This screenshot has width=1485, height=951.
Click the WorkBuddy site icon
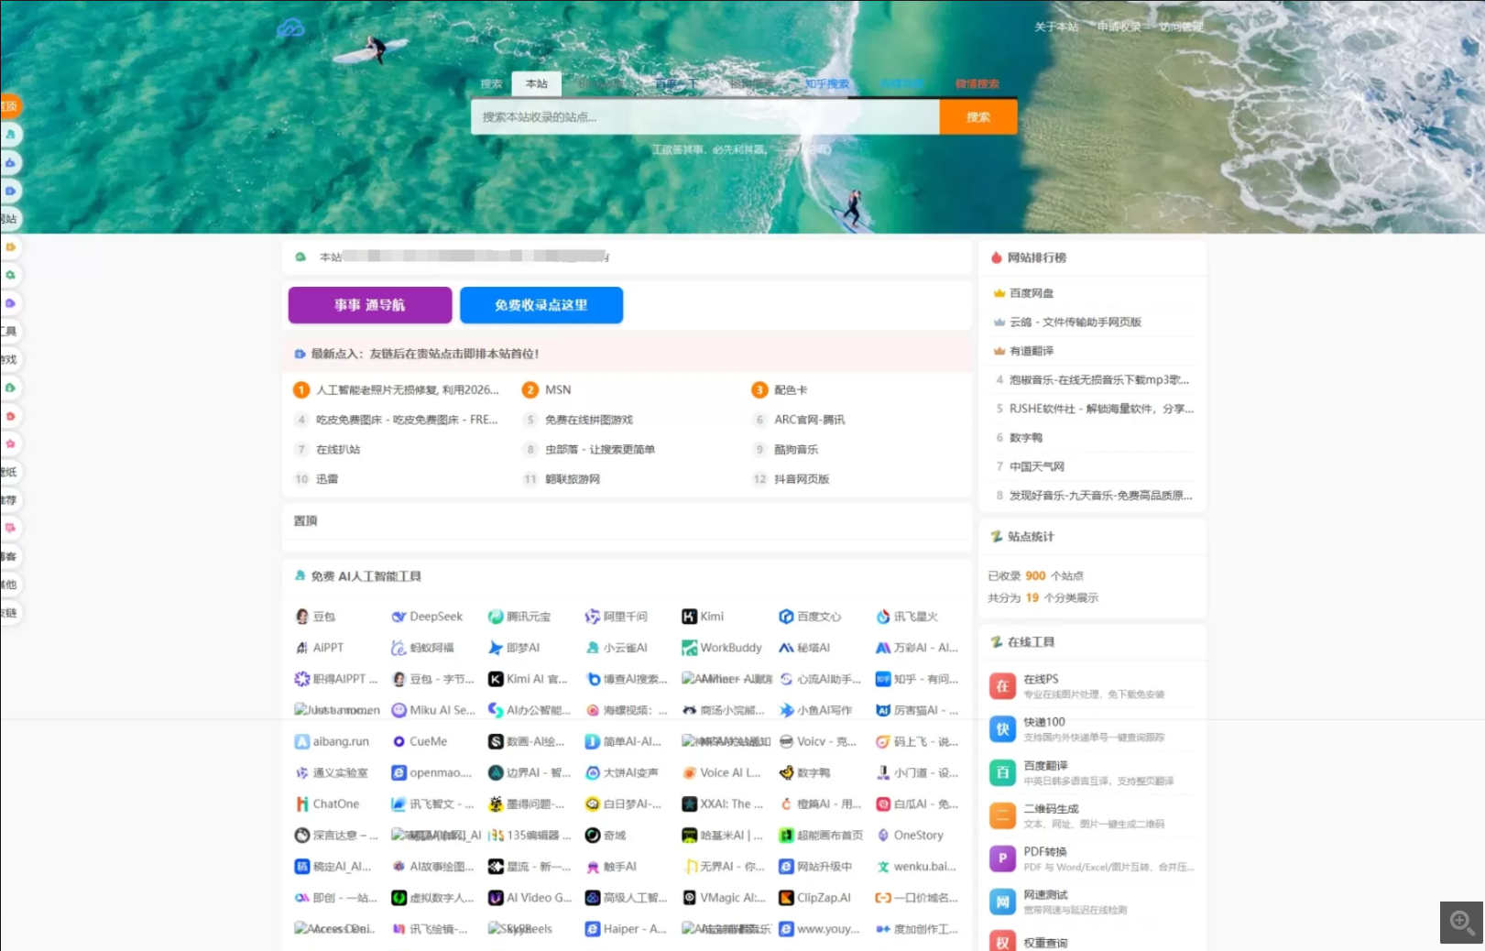[689, 648]
